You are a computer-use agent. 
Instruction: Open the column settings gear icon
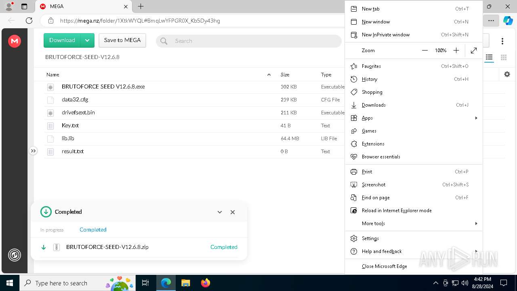pos(507,74)
